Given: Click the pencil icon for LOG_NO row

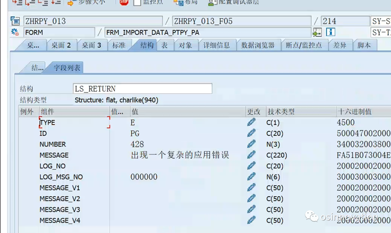Looking at the screenshot, I should tap(251, 166).
